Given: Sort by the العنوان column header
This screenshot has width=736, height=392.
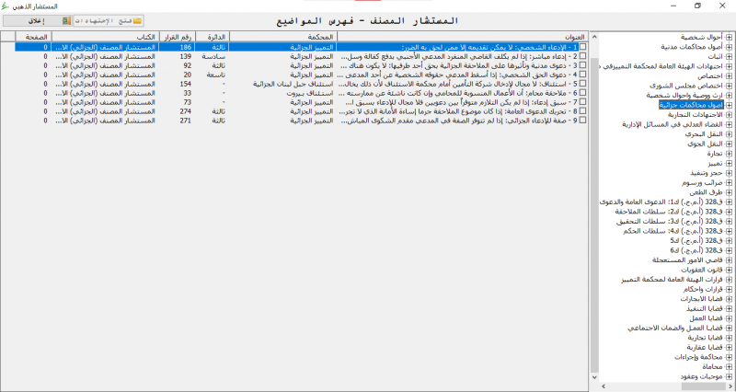Looking at the screenshot, I should (463, 37).
